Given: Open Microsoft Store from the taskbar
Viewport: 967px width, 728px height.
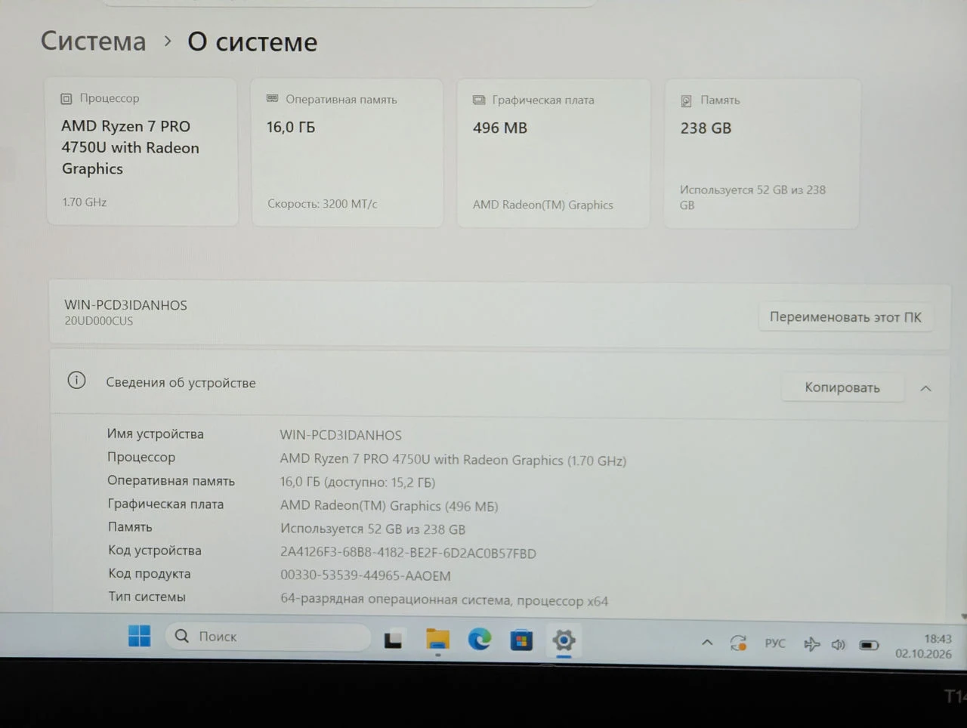Looking at the screenshot, I should point(521,641).
